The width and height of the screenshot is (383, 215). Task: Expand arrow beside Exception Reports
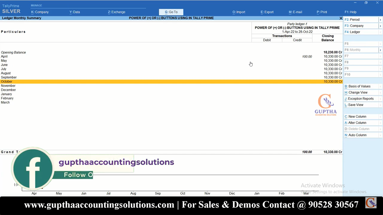click(380, 99)
